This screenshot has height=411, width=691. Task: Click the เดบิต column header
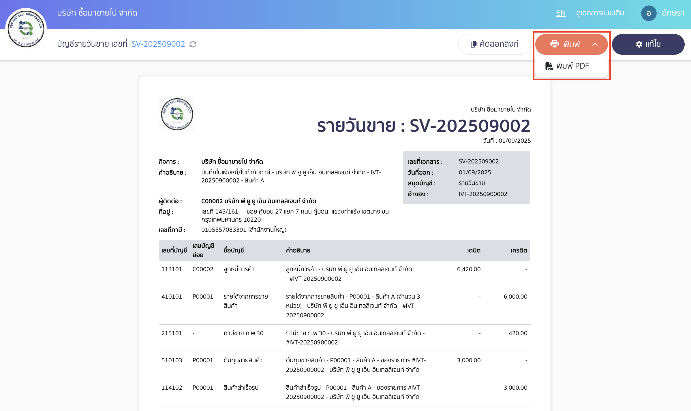(474, 250)
